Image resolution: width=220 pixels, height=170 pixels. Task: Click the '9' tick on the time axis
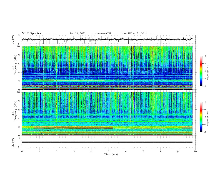(178, 151)
